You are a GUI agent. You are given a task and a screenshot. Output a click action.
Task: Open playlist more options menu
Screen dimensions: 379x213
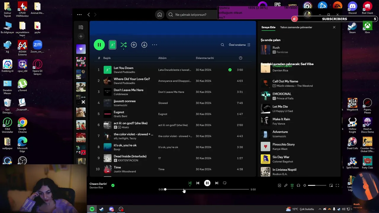(155, 45)
